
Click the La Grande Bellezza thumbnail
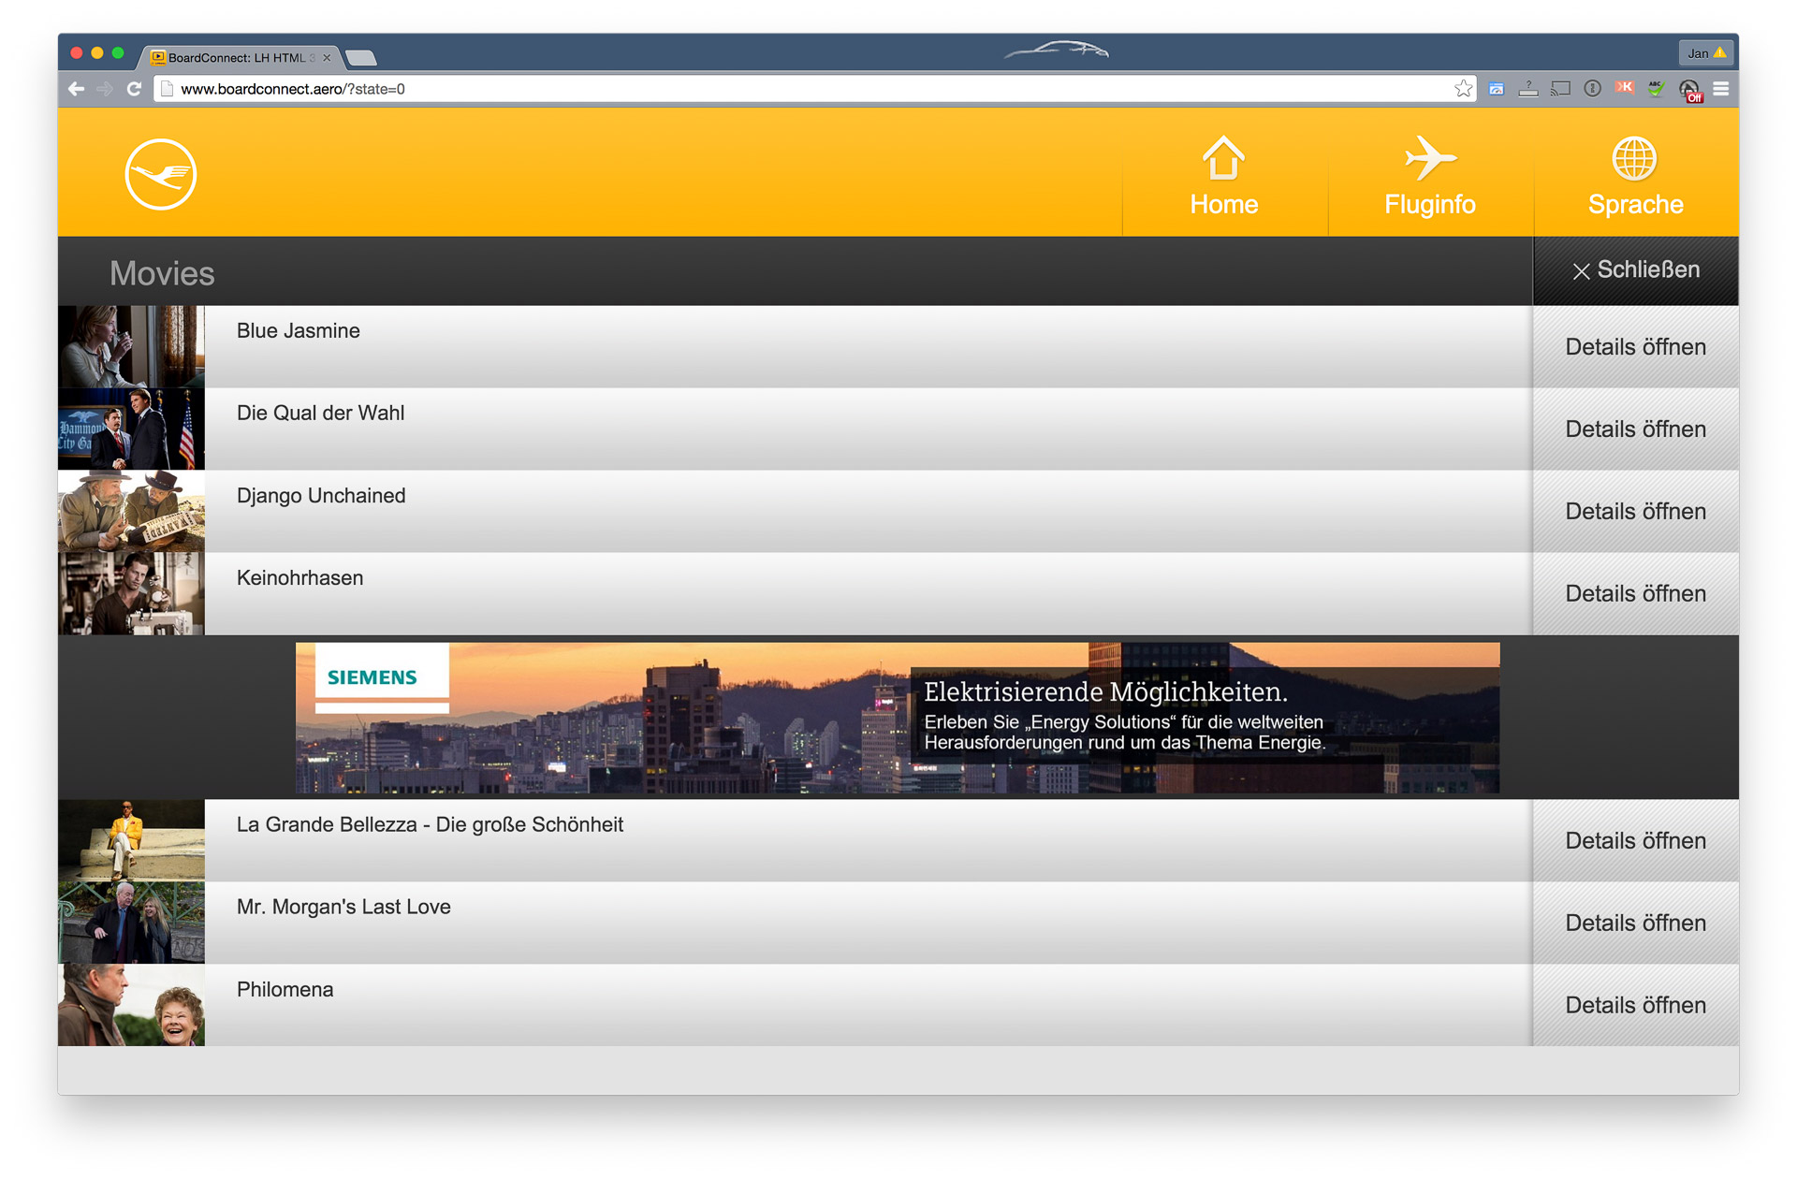click(x=131, y=841)
